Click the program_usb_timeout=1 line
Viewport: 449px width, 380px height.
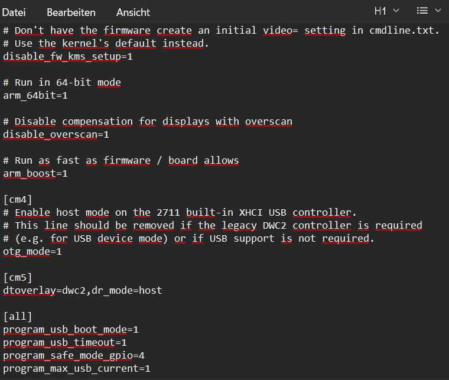(x=65, y=342)
